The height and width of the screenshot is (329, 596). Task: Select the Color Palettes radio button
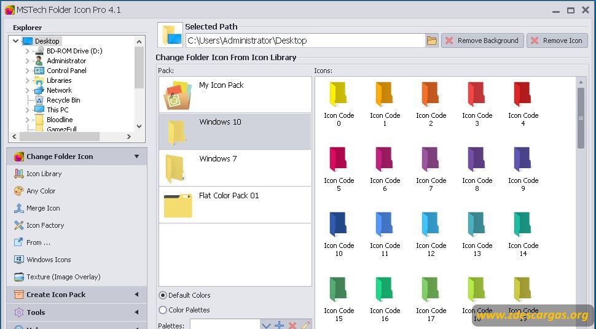(163, 310)
